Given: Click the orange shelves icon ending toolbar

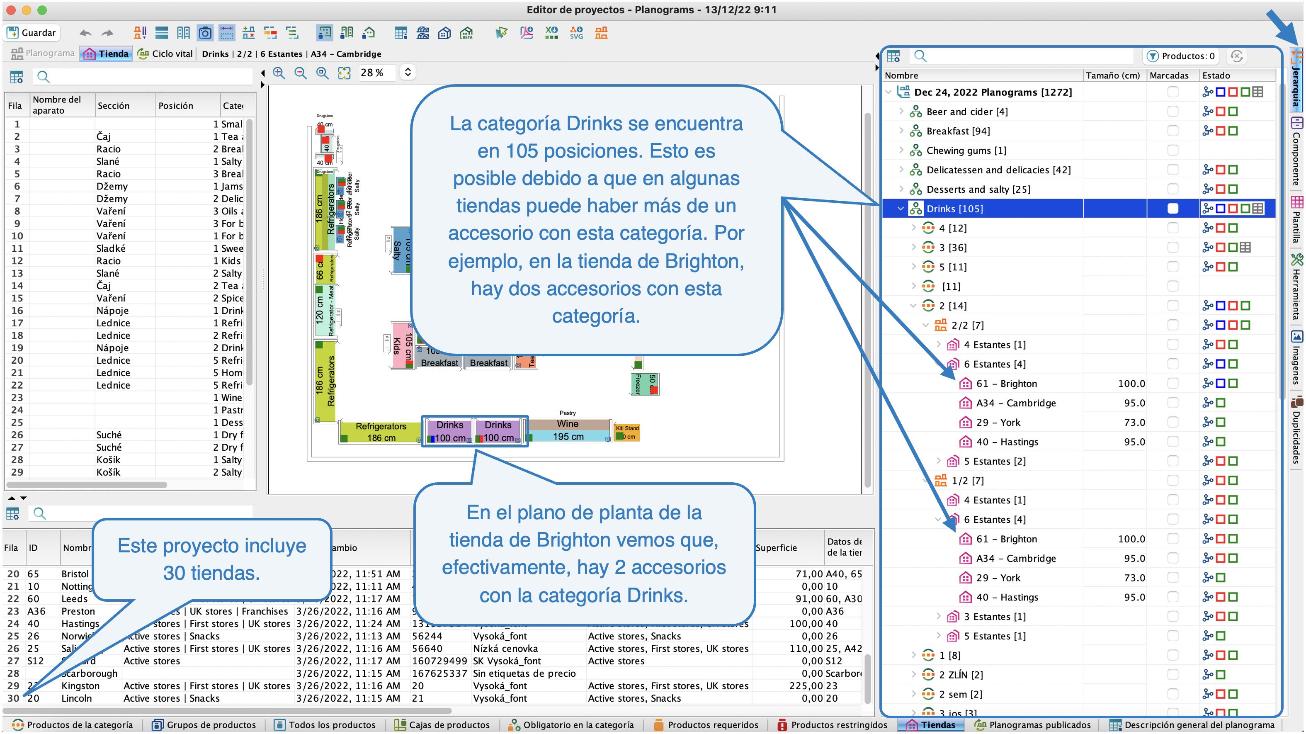Looking at the screenshot, I should [601, 33].
